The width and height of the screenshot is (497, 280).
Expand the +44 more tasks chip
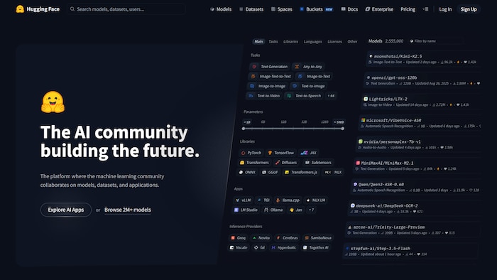[x=332, y=95]
